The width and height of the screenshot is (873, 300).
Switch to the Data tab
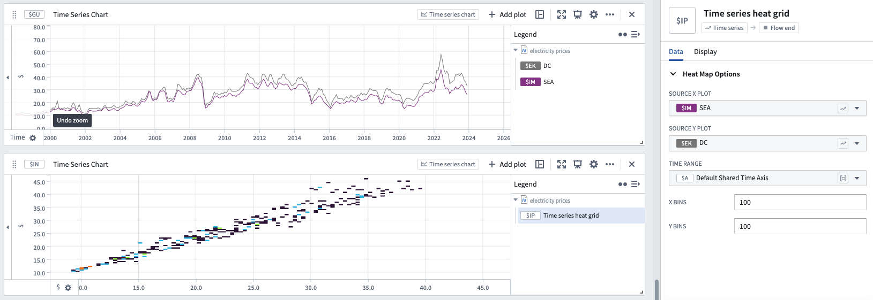[676, 51]
